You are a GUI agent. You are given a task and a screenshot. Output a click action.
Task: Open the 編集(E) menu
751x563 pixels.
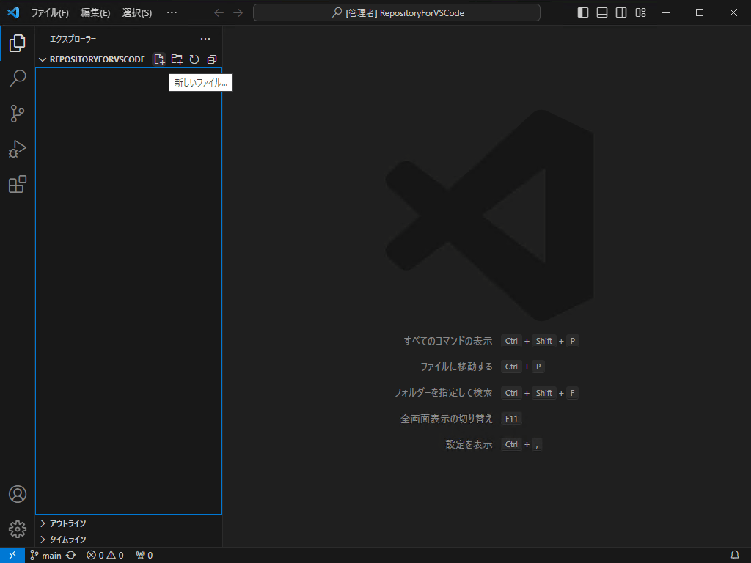click(95, 13)
